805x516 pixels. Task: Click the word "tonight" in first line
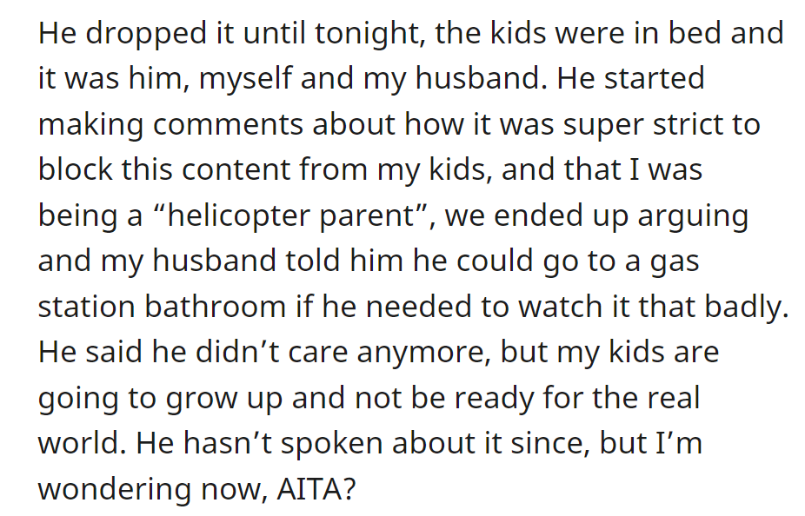click(369, 35)
